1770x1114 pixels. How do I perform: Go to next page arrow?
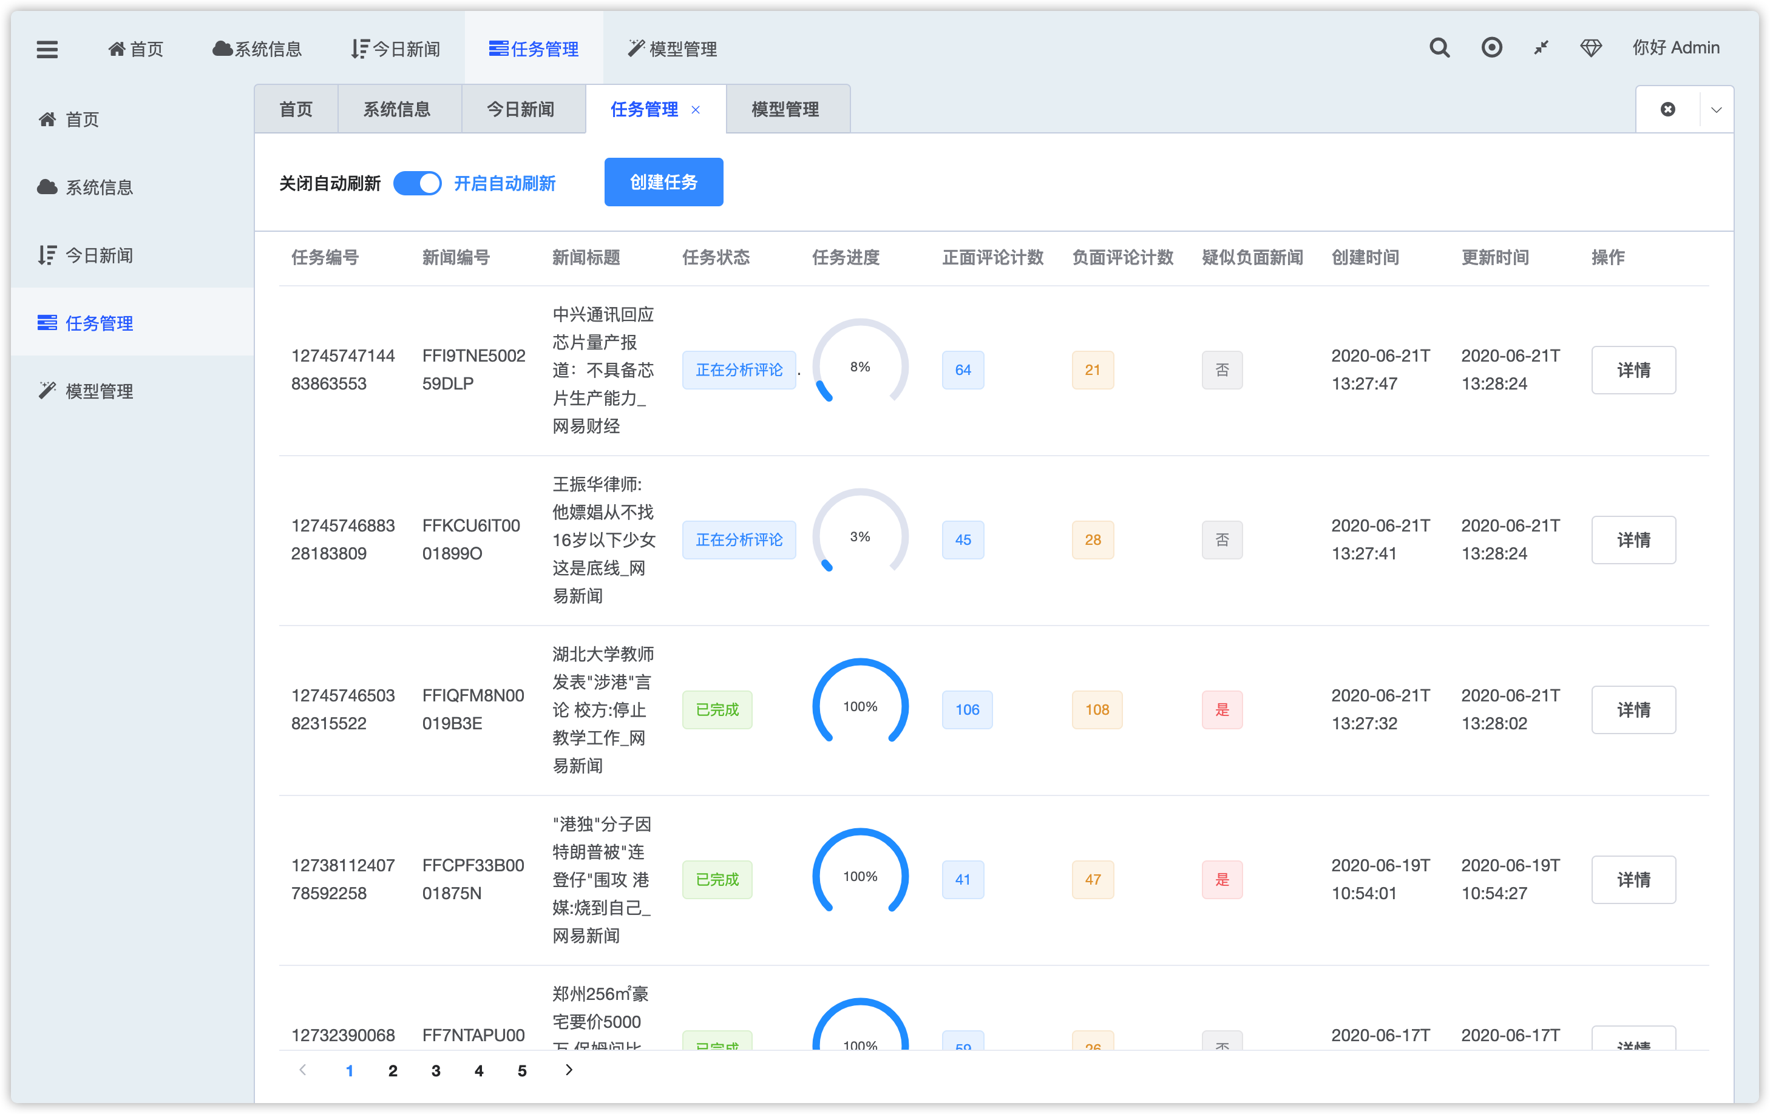tap(568, 1070)
